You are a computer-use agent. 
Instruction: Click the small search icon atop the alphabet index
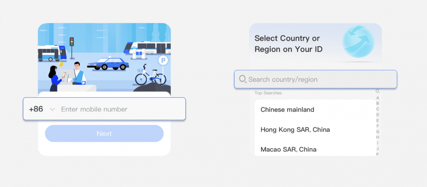pyautogui.click(x=377, y=92)
